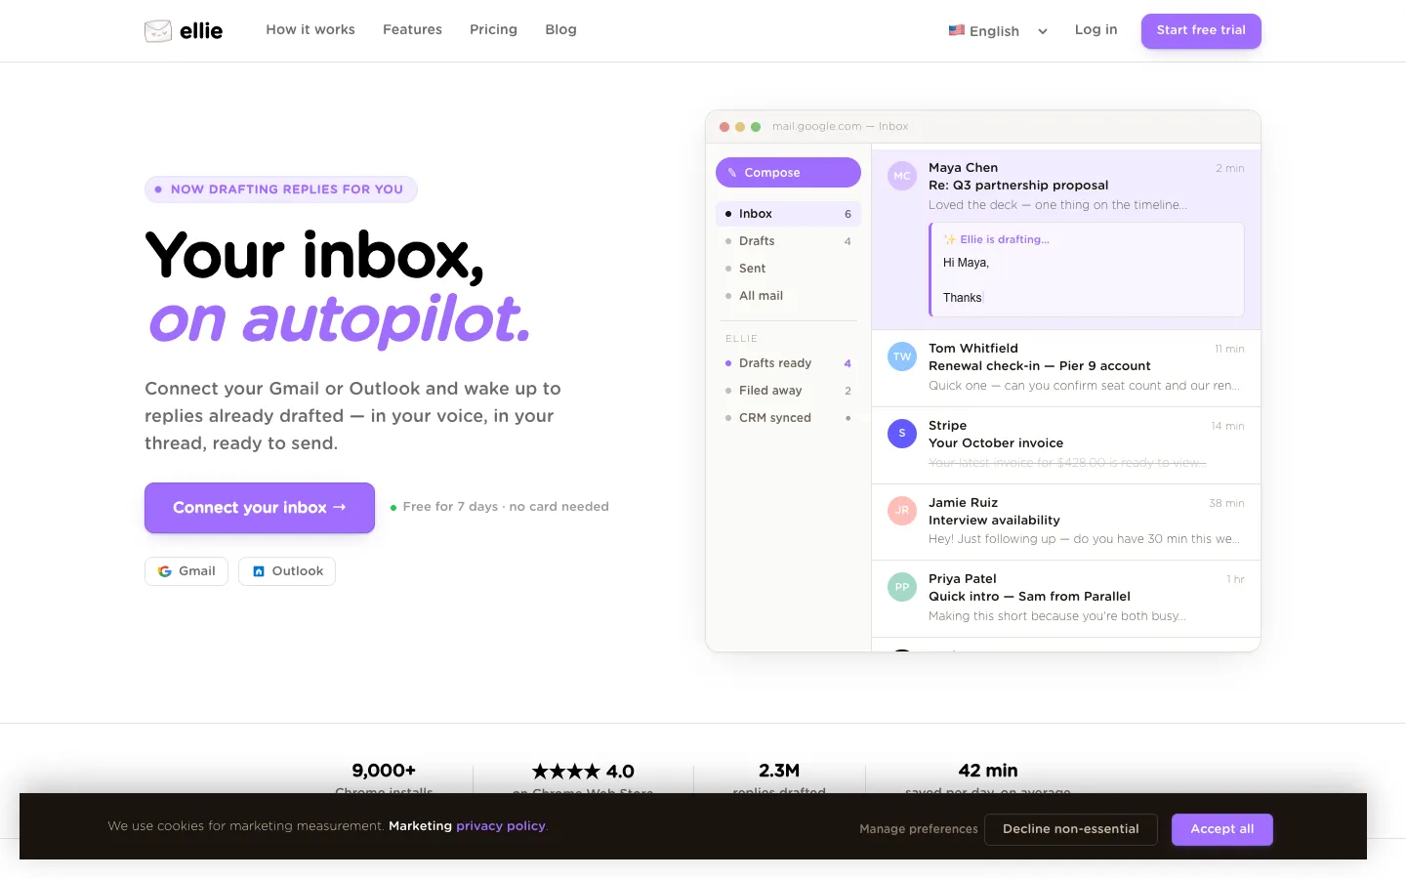Accept all cookies
Screen dimensions: 1406x879
click(1222, 829)
